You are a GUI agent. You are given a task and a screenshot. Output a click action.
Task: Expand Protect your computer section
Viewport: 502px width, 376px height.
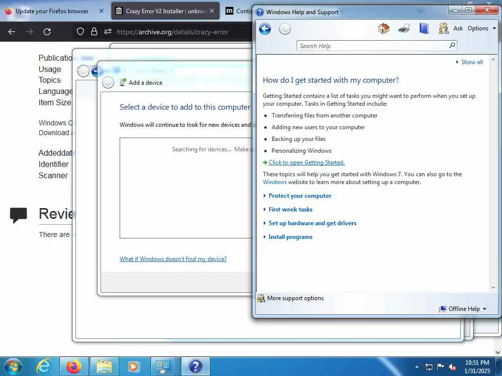click(x=300, y=196)
